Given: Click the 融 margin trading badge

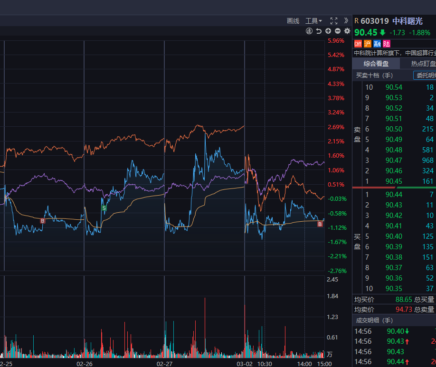Looking at the screenshot, I should coord(377,44).
